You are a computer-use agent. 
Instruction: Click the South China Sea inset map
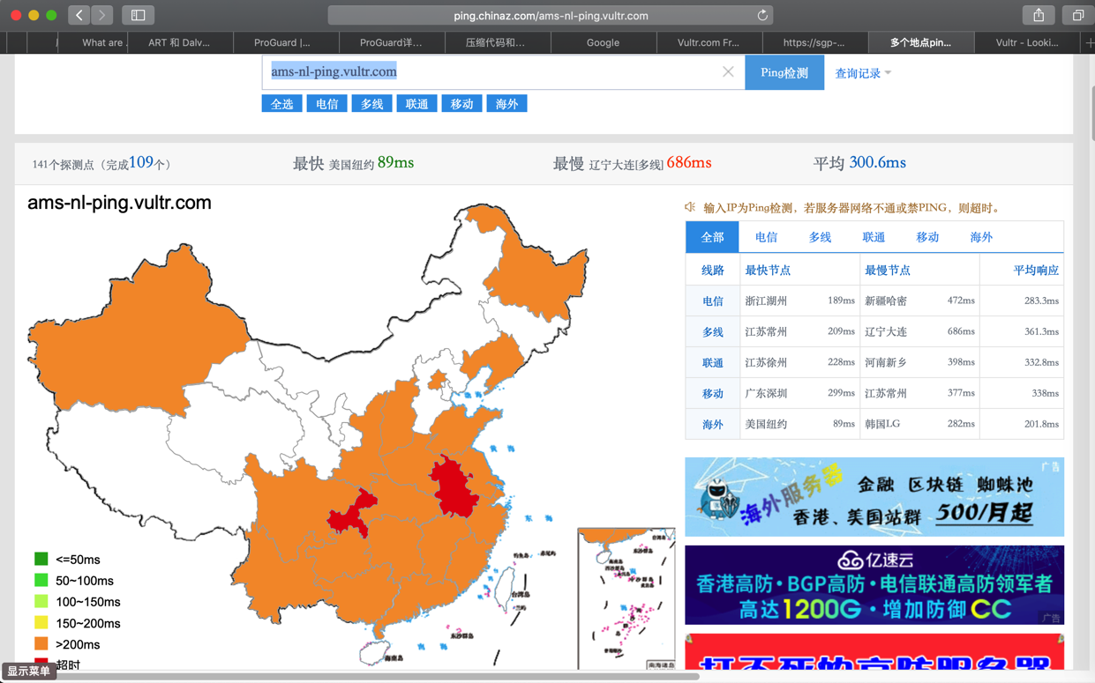[626, 599]
